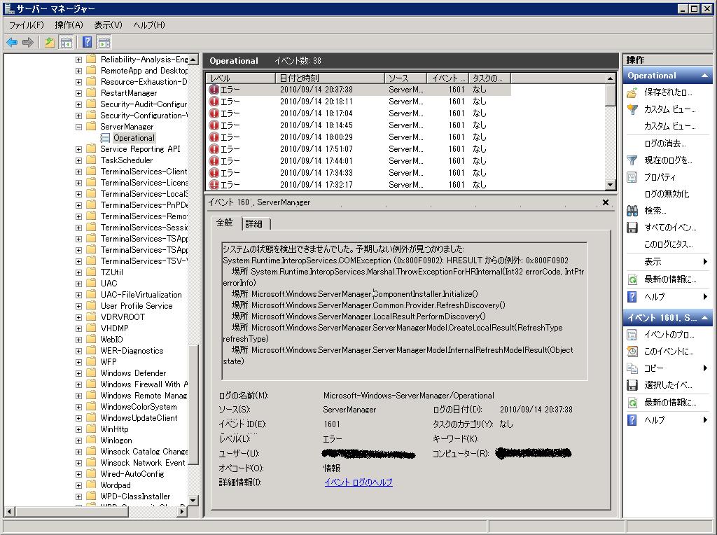Expand the TaskScheduler tree node
The height and width of the screenshot is (535, 717).
(78, 160)
